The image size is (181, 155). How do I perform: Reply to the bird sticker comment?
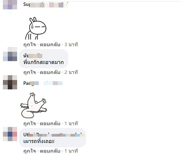pyautogui.click(x=50, y=124)
